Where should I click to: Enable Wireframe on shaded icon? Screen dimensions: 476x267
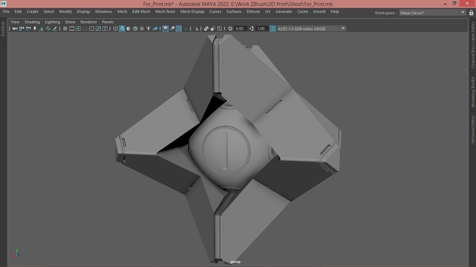(x=135, y=29)
